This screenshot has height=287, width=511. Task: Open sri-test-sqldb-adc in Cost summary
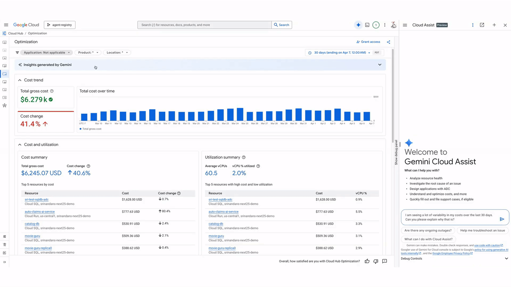click(37, 199)
